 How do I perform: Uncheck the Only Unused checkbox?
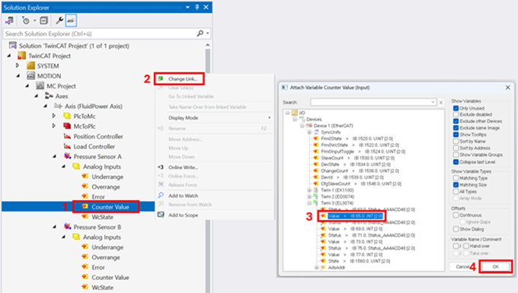456,108
